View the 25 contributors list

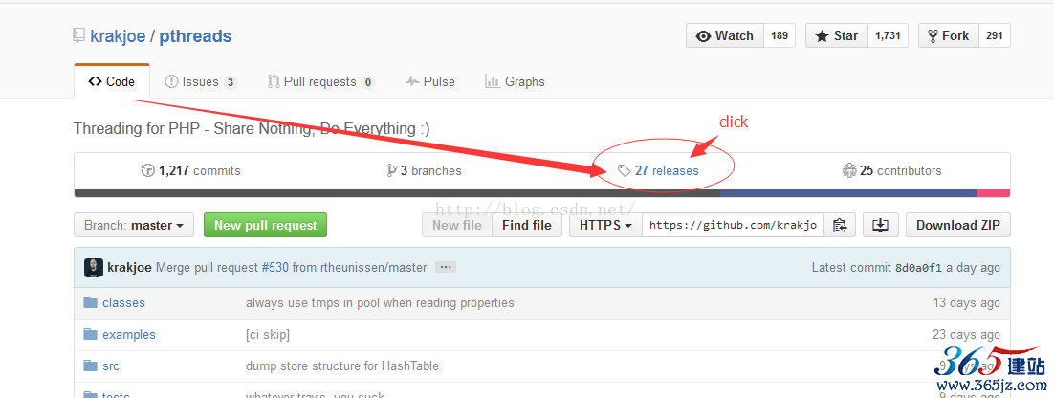click(892, 170)
